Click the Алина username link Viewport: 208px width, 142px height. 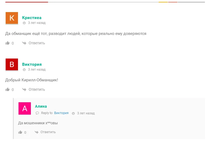[x=41, y=106]
